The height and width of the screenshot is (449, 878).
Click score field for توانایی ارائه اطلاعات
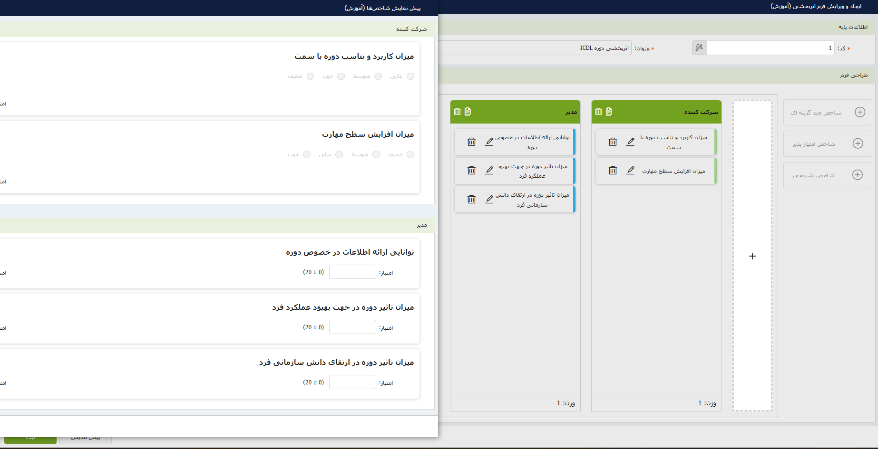point(352,272)
